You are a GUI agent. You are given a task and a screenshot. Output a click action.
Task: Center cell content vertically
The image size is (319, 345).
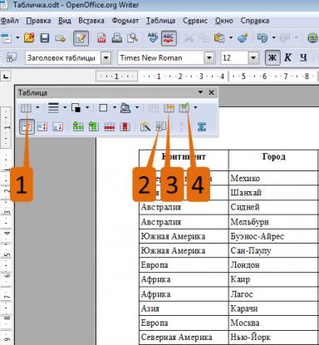click(42, 127)
